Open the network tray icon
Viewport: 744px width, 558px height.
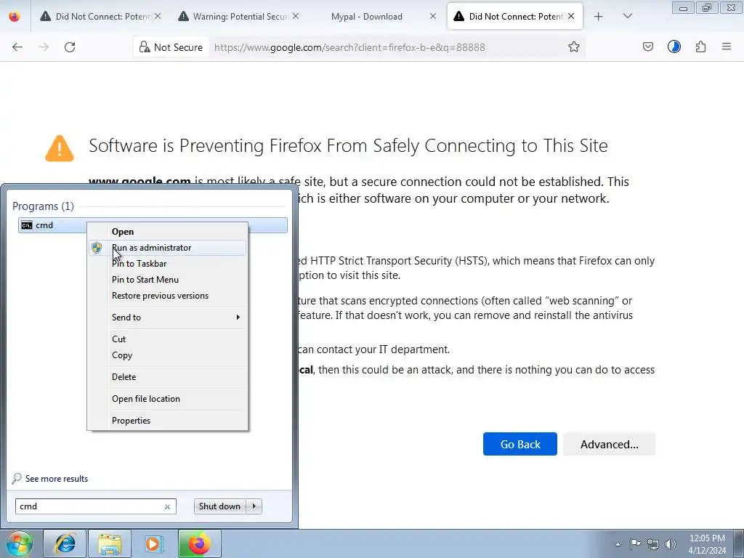[x=653, y=544]
